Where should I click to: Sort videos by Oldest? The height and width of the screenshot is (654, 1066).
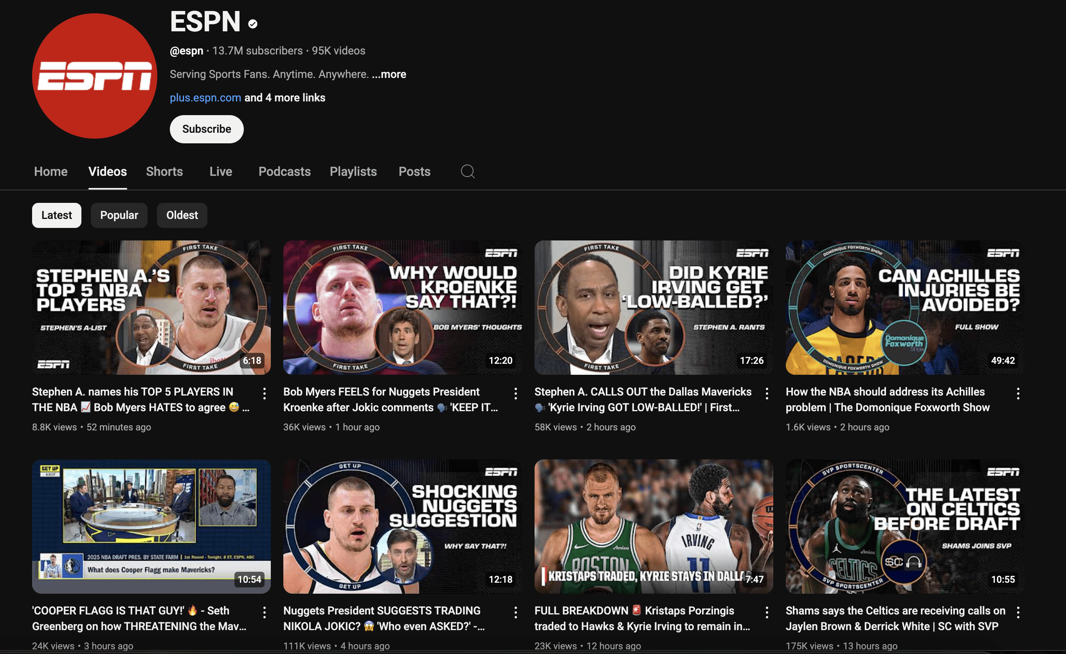[x=182, y=215]
